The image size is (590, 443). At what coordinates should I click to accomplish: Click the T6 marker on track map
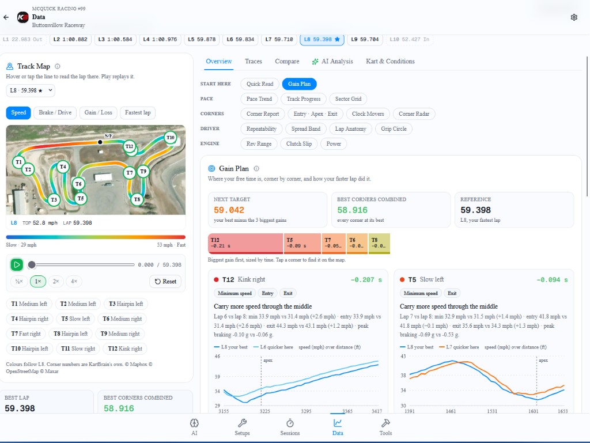point(78,184)
